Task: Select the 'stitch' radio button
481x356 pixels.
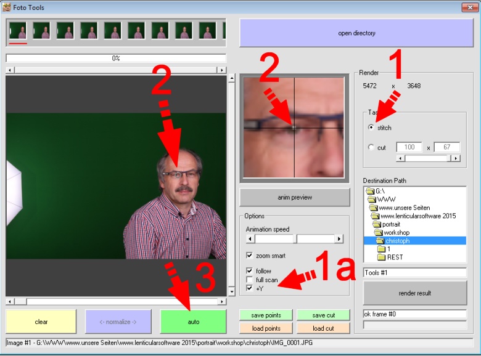Action: (x=371, y=127)
